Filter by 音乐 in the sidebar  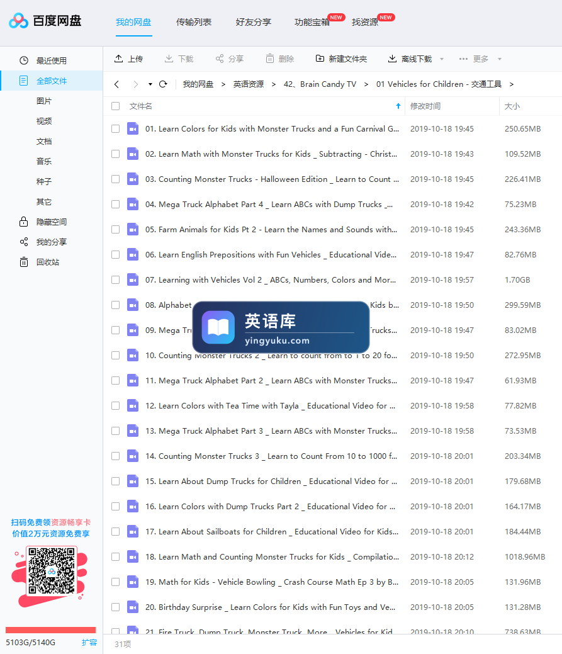click(44, 161)
